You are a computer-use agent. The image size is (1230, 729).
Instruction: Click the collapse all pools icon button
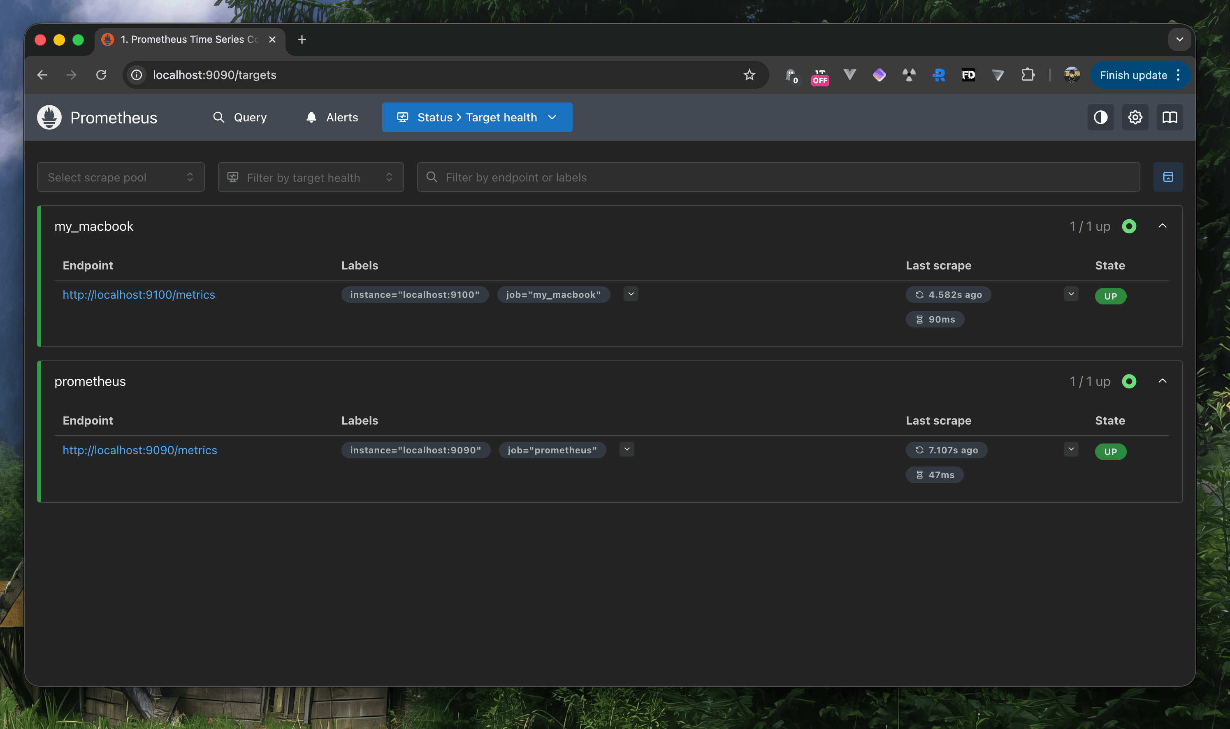[1167, 177]
